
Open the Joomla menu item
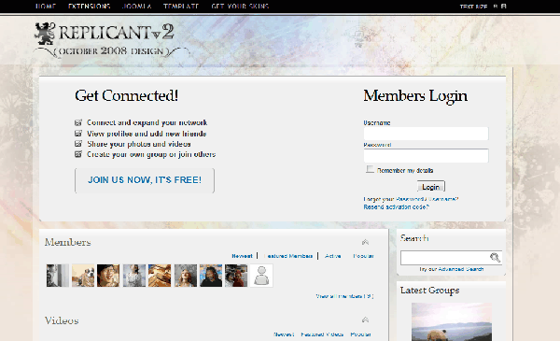pyautogui.click(x=137, y=7)
